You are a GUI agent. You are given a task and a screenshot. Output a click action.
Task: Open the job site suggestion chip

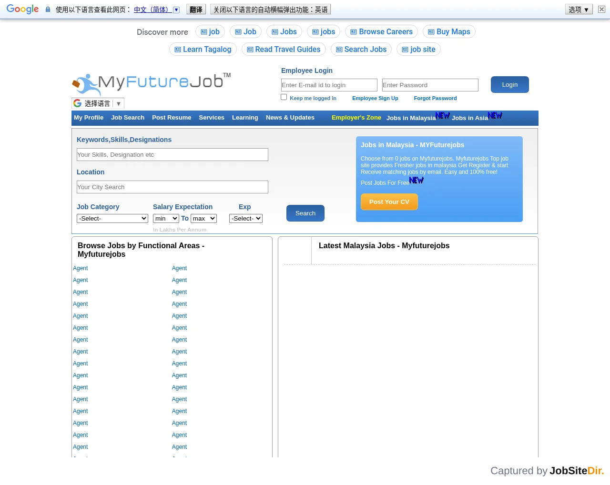click(418, 50)
